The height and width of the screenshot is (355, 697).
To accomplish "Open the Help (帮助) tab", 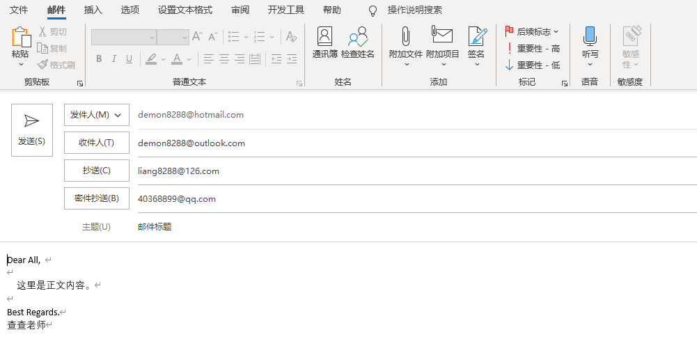I will (x=332, y=10).
